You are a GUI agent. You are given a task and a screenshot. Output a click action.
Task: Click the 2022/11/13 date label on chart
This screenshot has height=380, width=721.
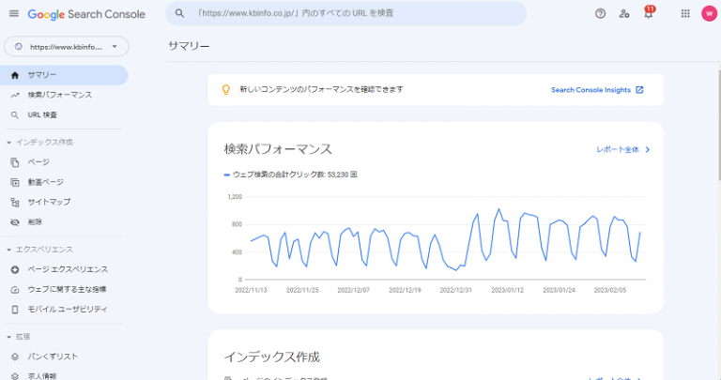pos(251,291)
